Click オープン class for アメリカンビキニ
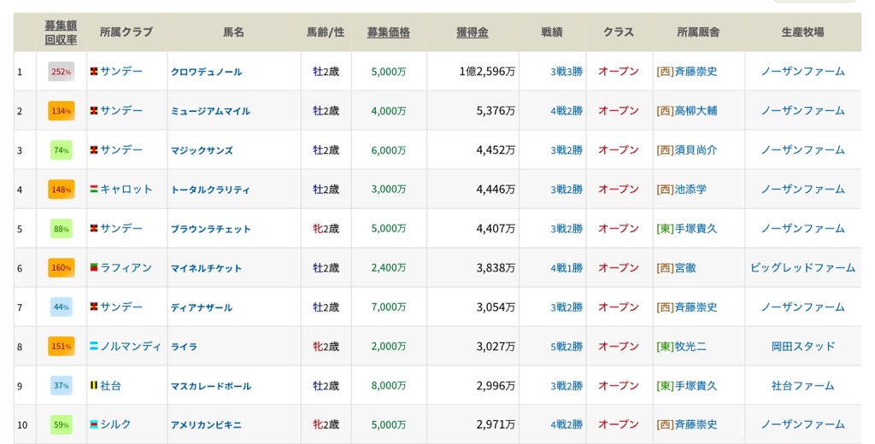 tap(619, 424)
